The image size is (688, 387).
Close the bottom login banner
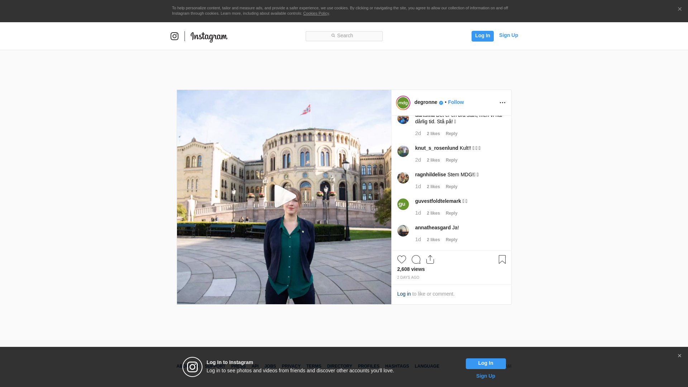pos(679,356)
